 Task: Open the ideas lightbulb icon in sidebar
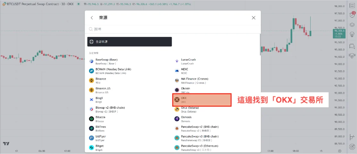(x=352, y=34)
